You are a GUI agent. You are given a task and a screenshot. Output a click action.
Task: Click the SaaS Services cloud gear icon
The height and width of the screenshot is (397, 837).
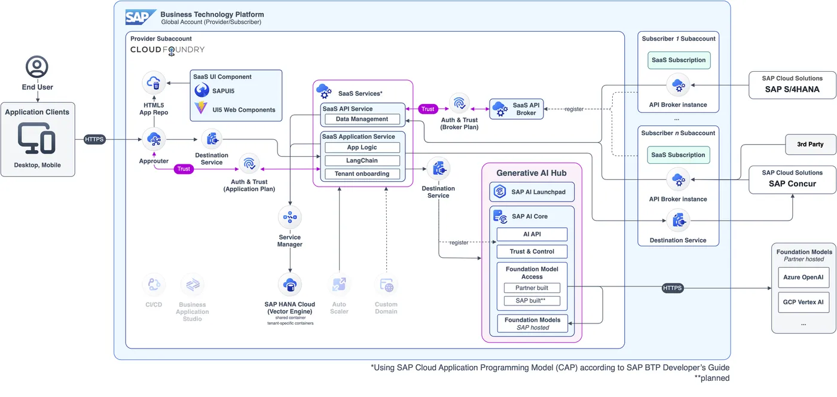(x=324, y=91)
